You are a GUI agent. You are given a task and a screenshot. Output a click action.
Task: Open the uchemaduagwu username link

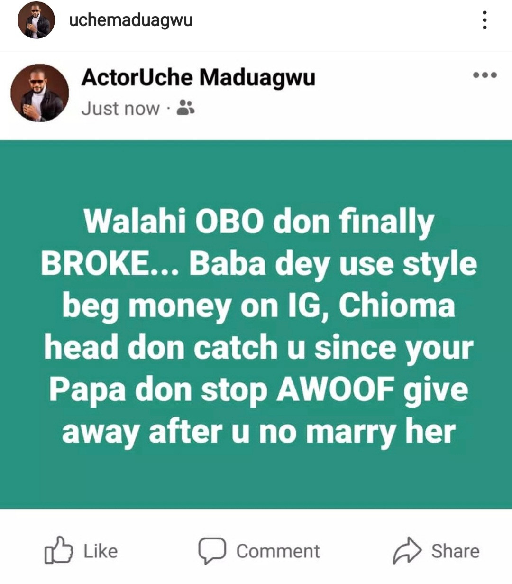point(131,20)
